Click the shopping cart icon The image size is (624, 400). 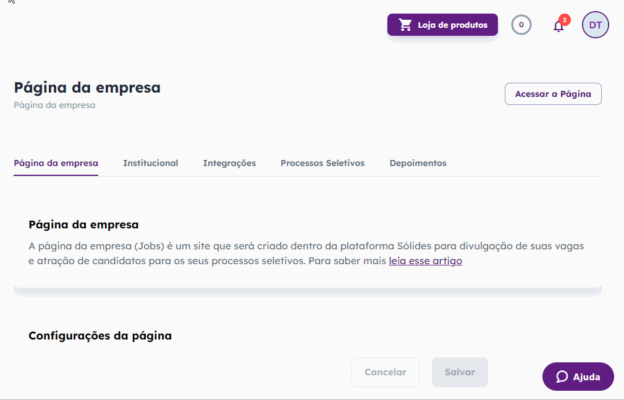tap(405, 25)
